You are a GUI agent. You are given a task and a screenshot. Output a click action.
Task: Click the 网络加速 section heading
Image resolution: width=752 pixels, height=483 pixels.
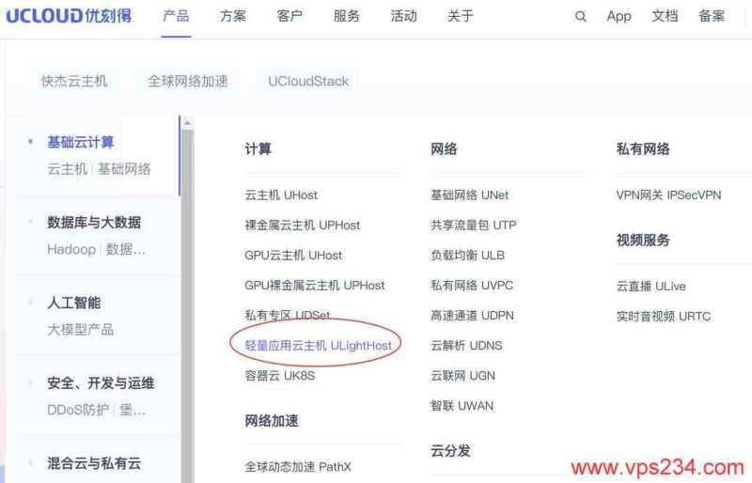[272, 421]
